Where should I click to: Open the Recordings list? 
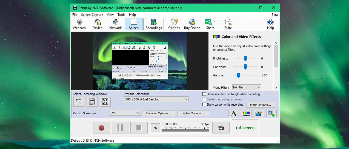click(154, 24)
